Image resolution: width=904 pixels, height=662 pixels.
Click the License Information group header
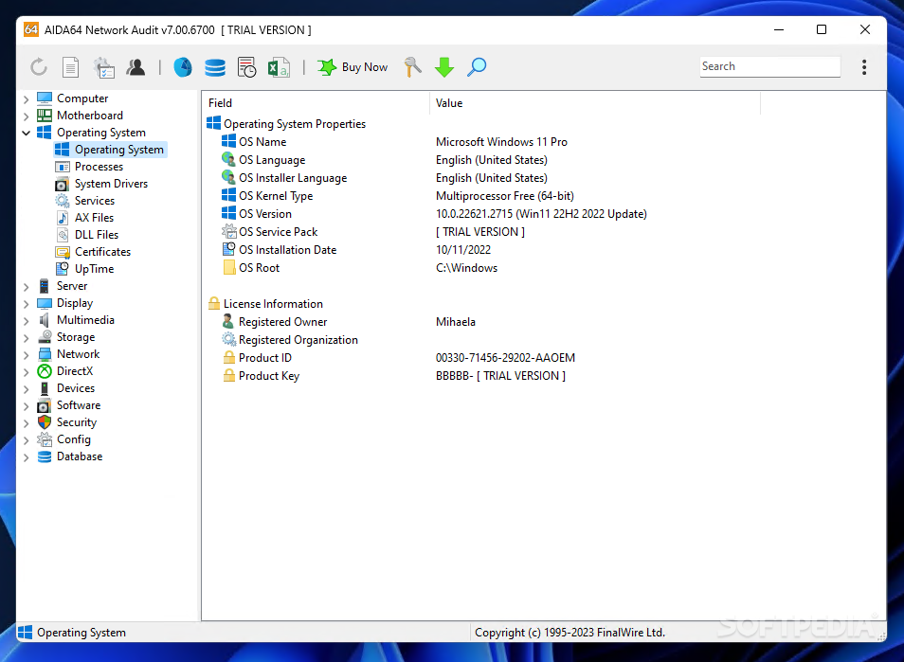265,304
